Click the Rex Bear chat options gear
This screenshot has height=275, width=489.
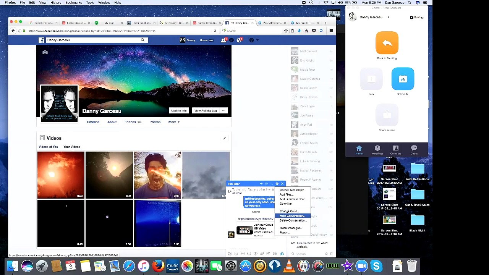pos(277,184)
